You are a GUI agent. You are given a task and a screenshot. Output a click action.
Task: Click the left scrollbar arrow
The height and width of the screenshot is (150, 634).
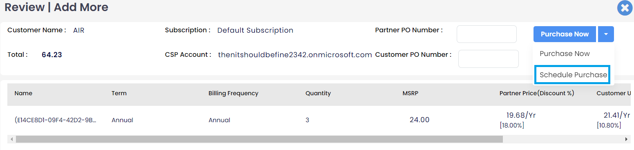pos(11,139)
